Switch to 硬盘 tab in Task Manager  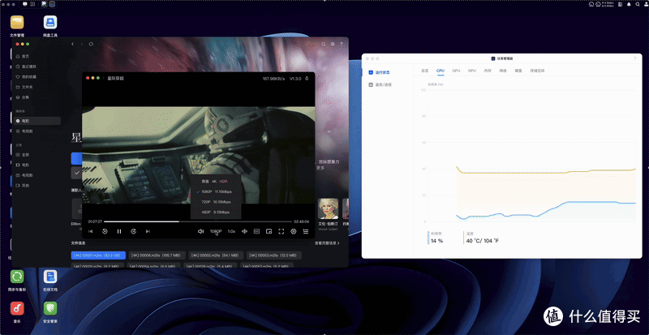pyautogui.click(x=518, y=71)
